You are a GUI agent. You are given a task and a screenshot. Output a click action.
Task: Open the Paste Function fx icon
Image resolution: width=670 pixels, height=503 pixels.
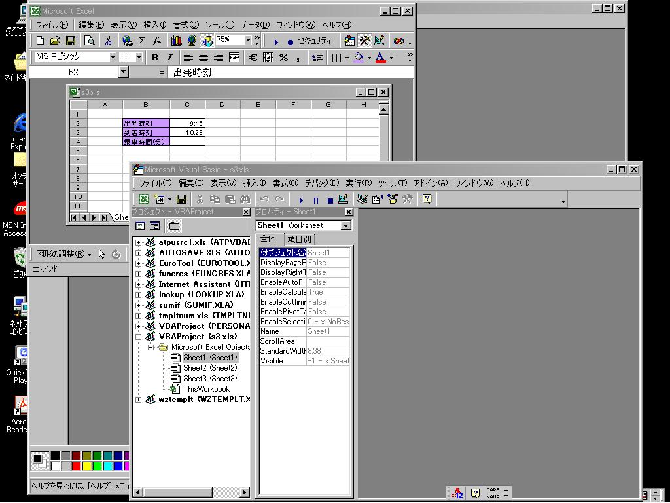[x=157, y=41]
